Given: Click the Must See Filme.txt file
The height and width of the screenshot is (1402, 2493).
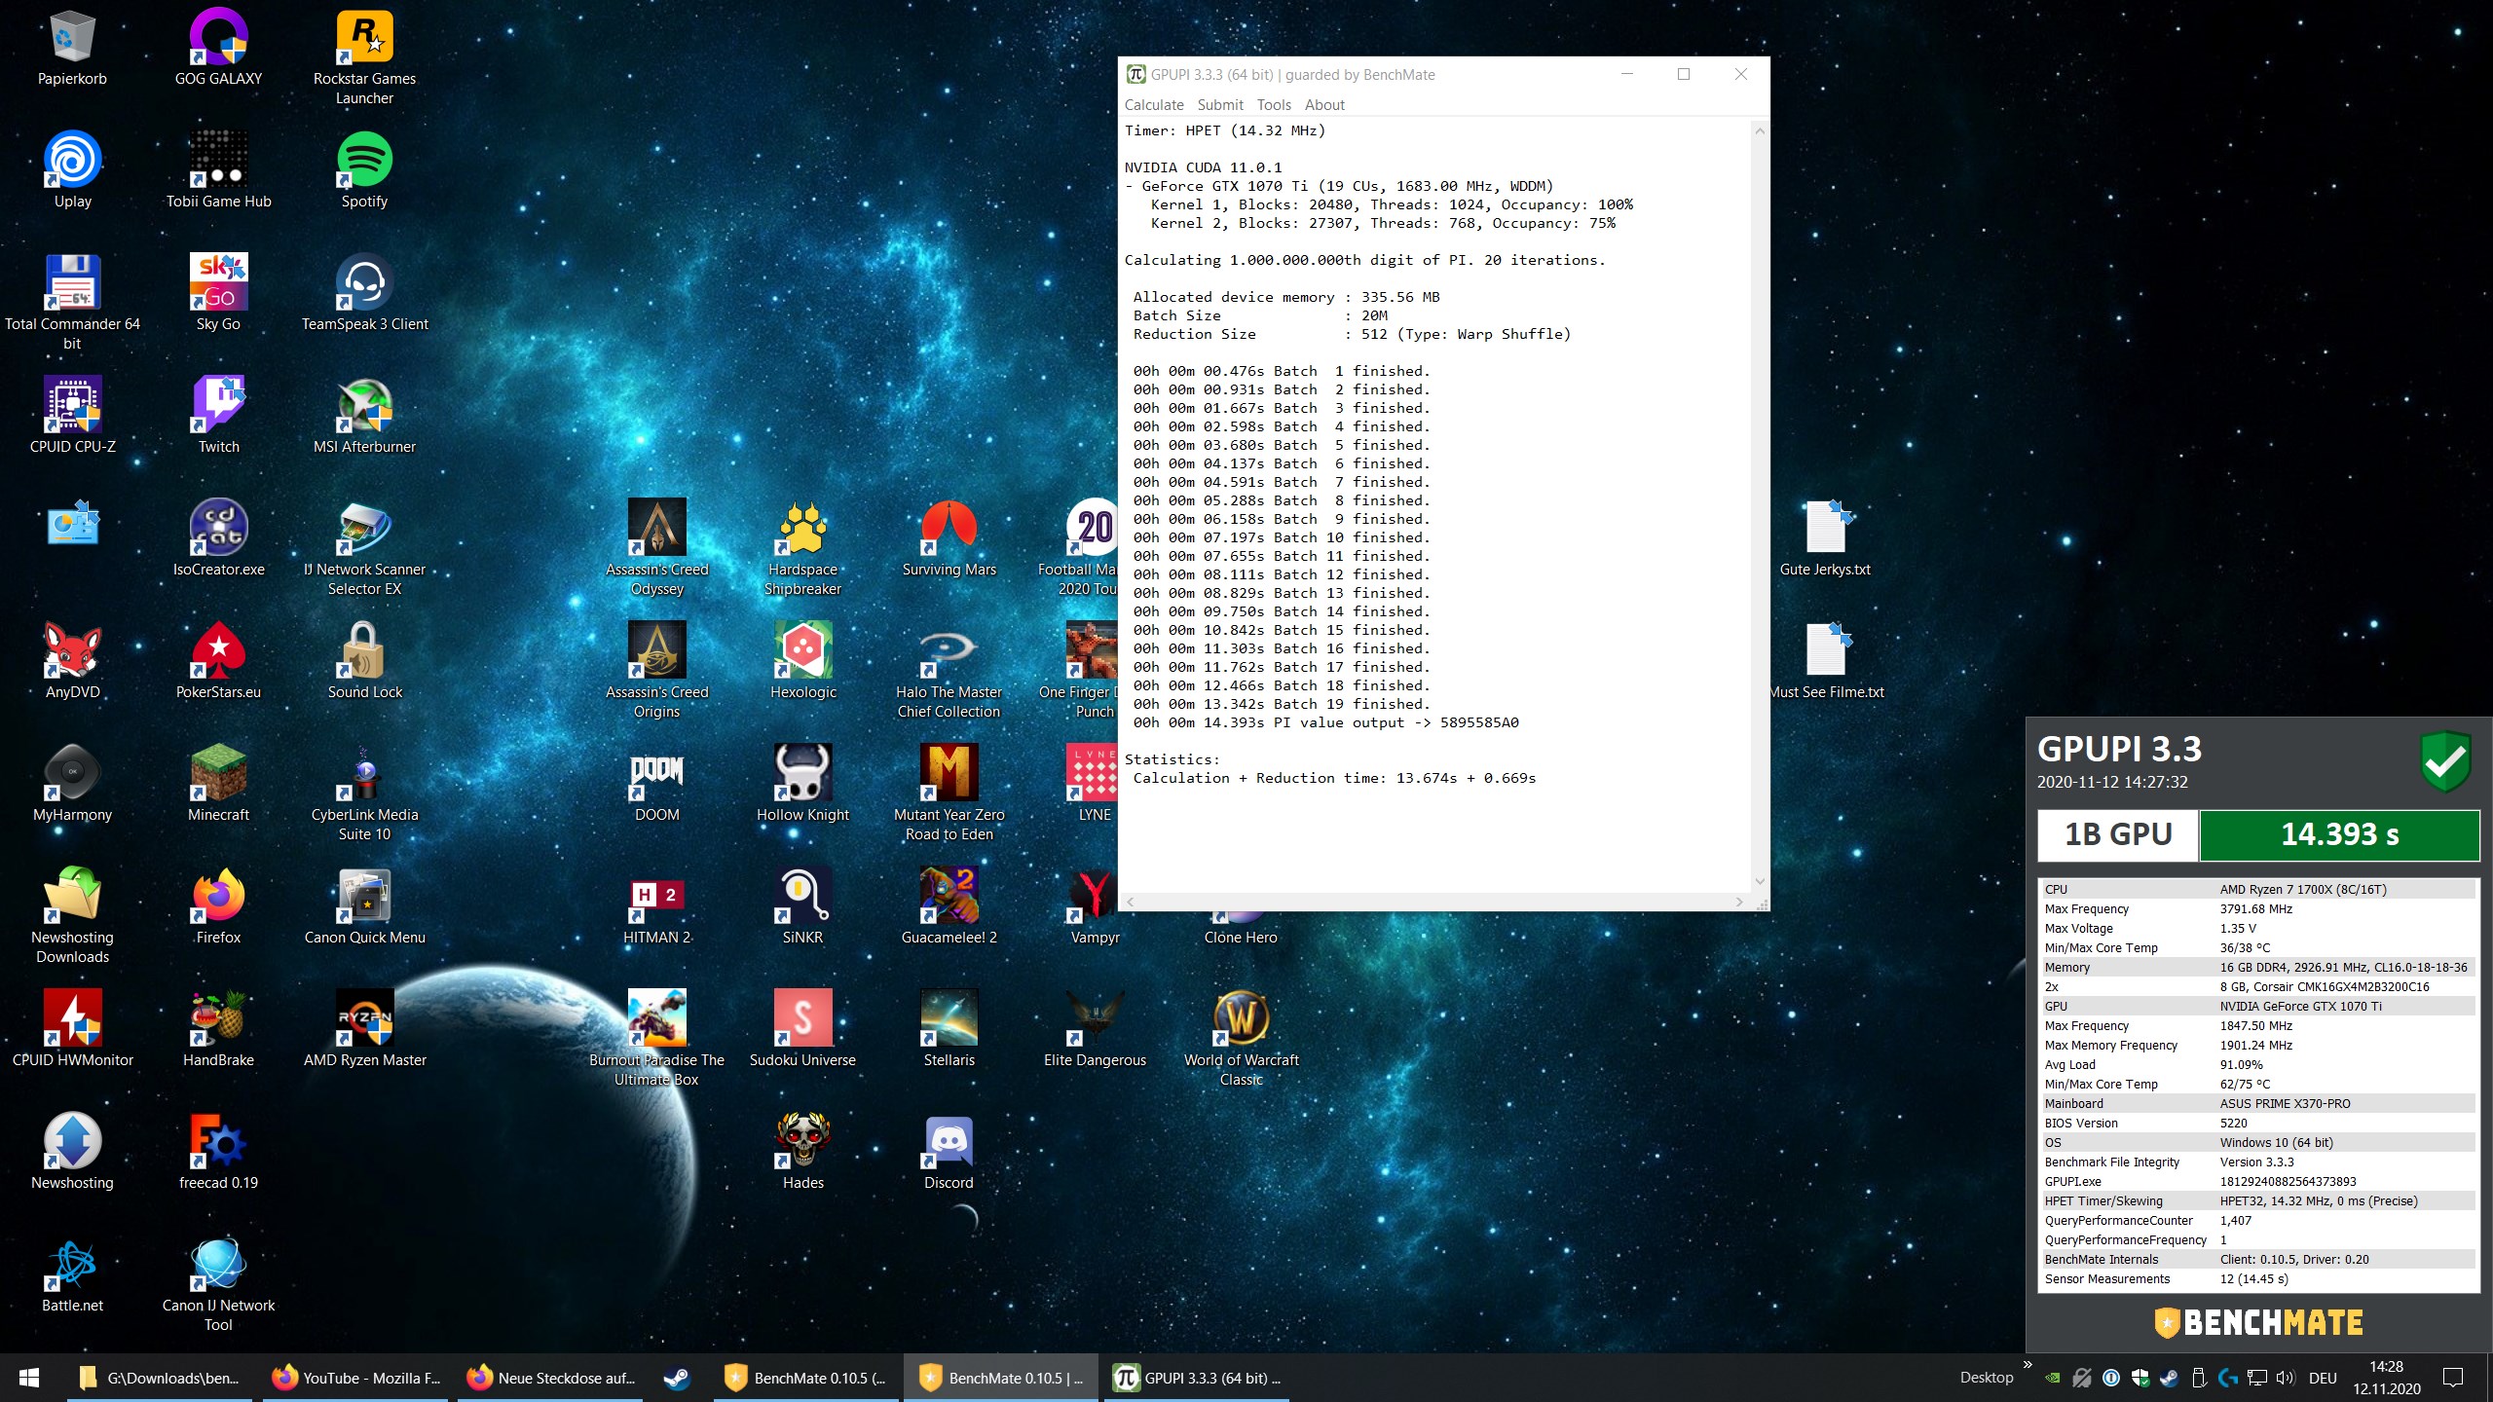Looking at the screenshot, I should [1825, 662].
